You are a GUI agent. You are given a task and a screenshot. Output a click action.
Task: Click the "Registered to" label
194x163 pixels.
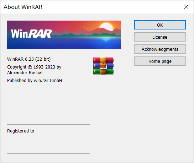pos(21,131)
